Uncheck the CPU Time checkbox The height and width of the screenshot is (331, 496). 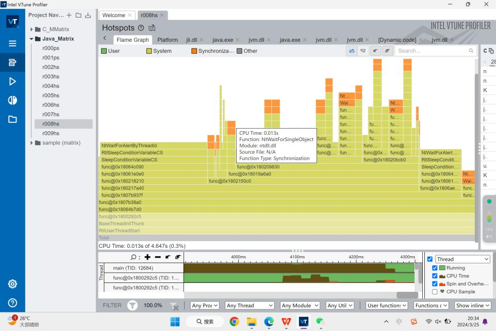point(435,276)
